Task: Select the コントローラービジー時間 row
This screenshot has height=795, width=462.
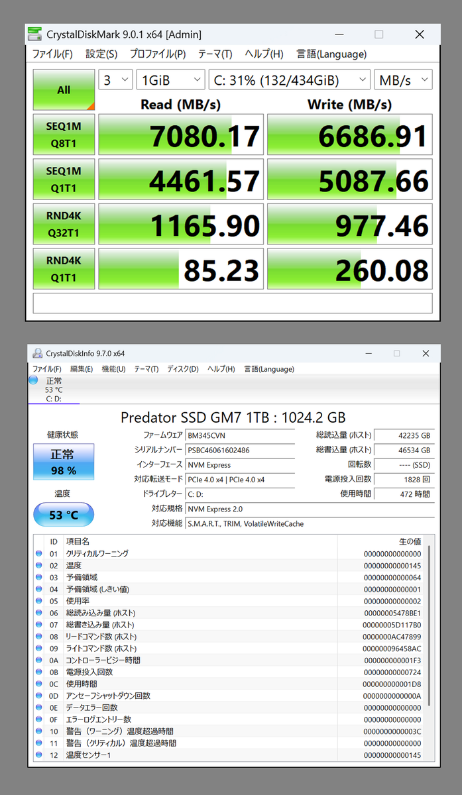Action: (229, 660)
